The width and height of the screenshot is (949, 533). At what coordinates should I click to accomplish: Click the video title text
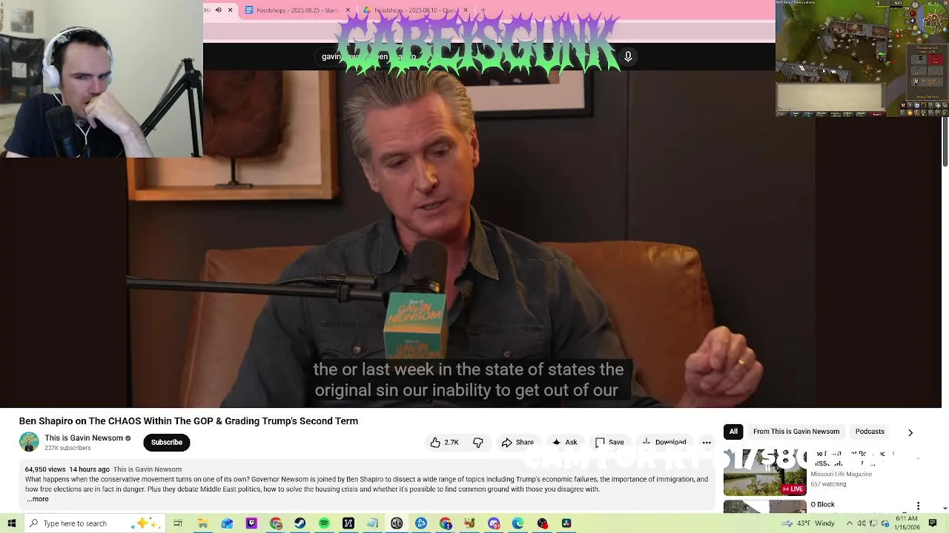(x=188, y=420)
